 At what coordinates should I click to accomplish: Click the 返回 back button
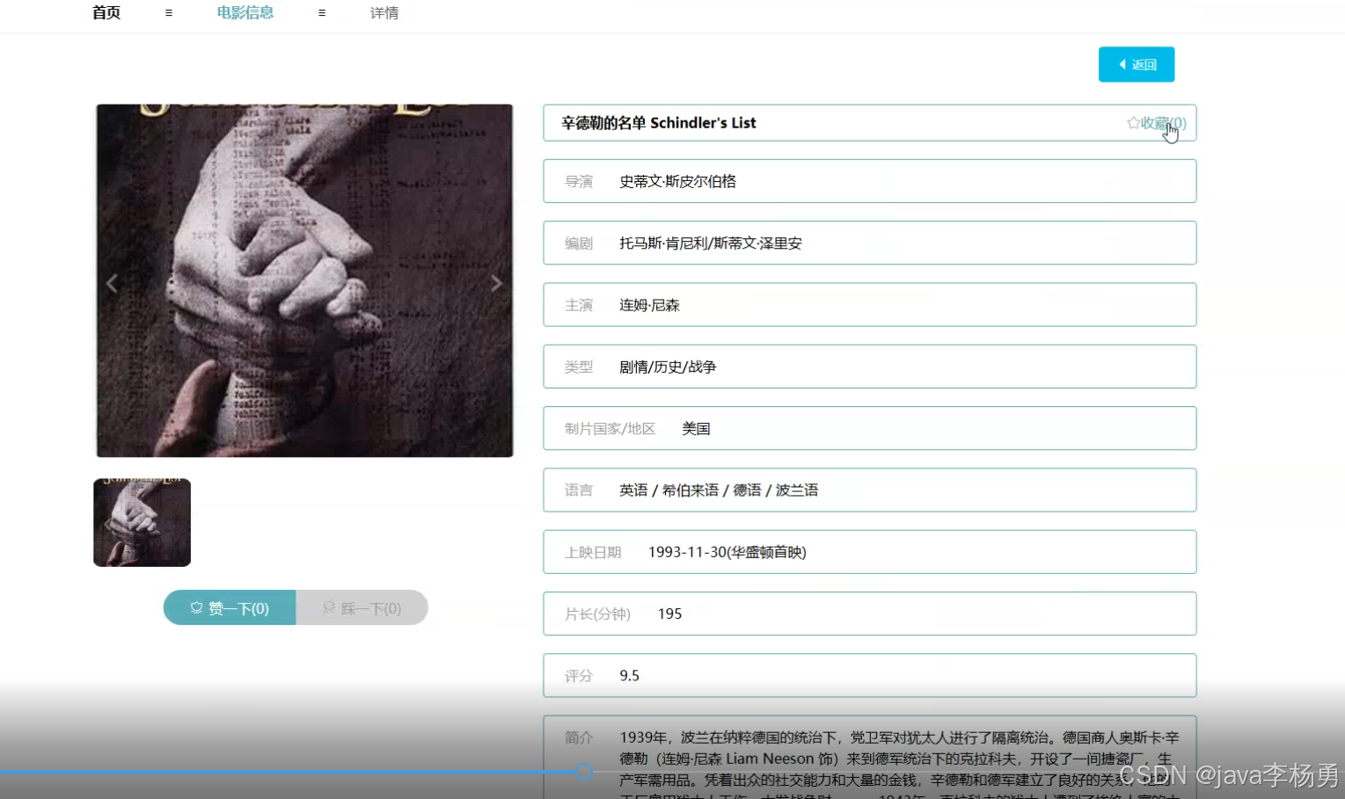pos(1137,64)
